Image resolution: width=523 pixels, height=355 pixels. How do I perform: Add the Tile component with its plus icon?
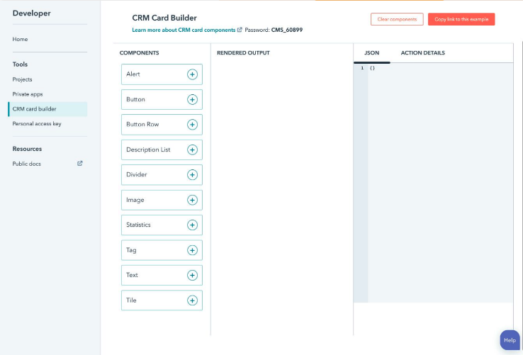coord(192,300)
